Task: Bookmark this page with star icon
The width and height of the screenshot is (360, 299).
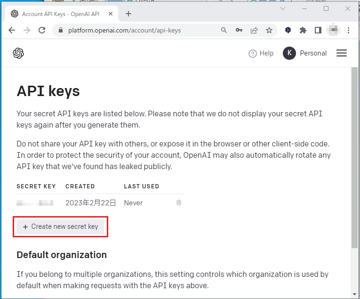Action: click(269, 30)
